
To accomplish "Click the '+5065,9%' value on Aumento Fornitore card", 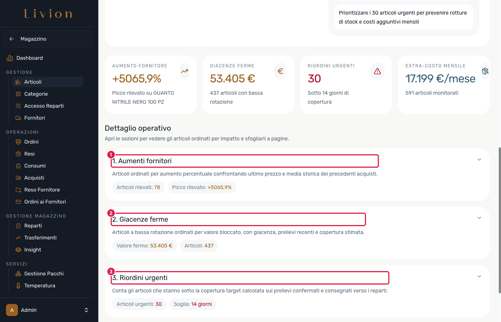I will tap(137, 79).
